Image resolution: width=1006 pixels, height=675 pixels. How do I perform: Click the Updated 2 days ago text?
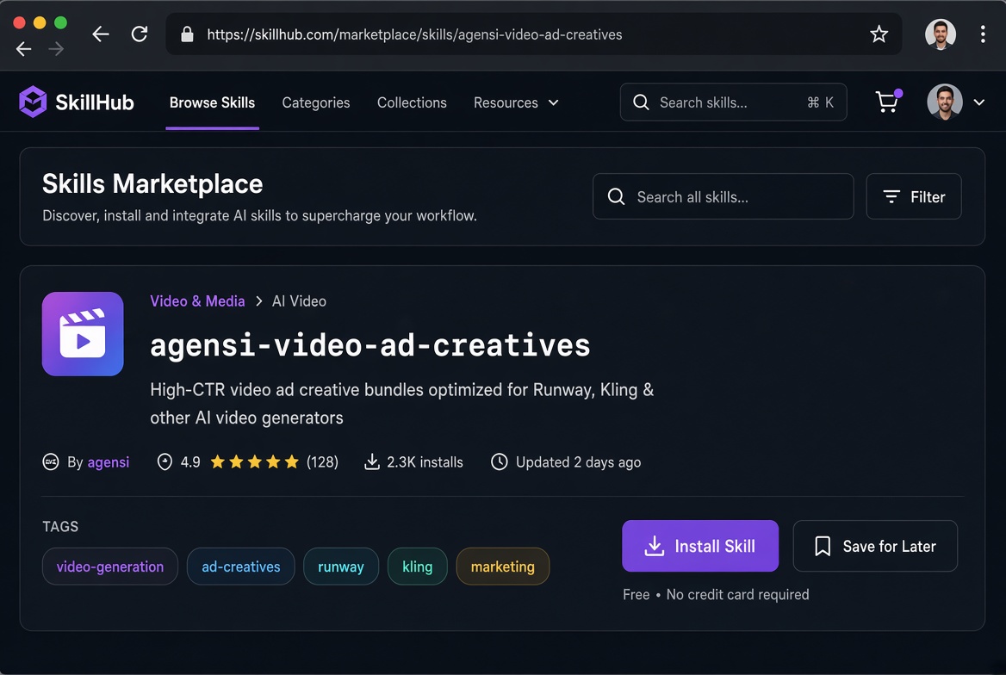point(578,462)
